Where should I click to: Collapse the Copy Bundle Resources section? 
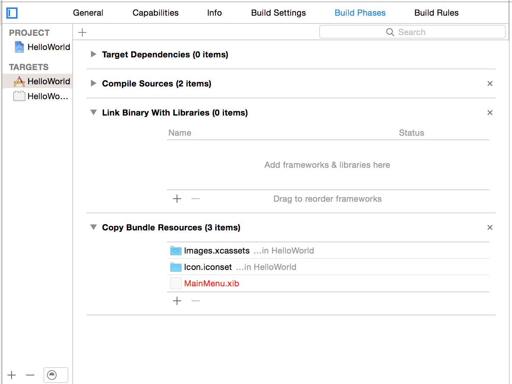(x=94, y=227)
